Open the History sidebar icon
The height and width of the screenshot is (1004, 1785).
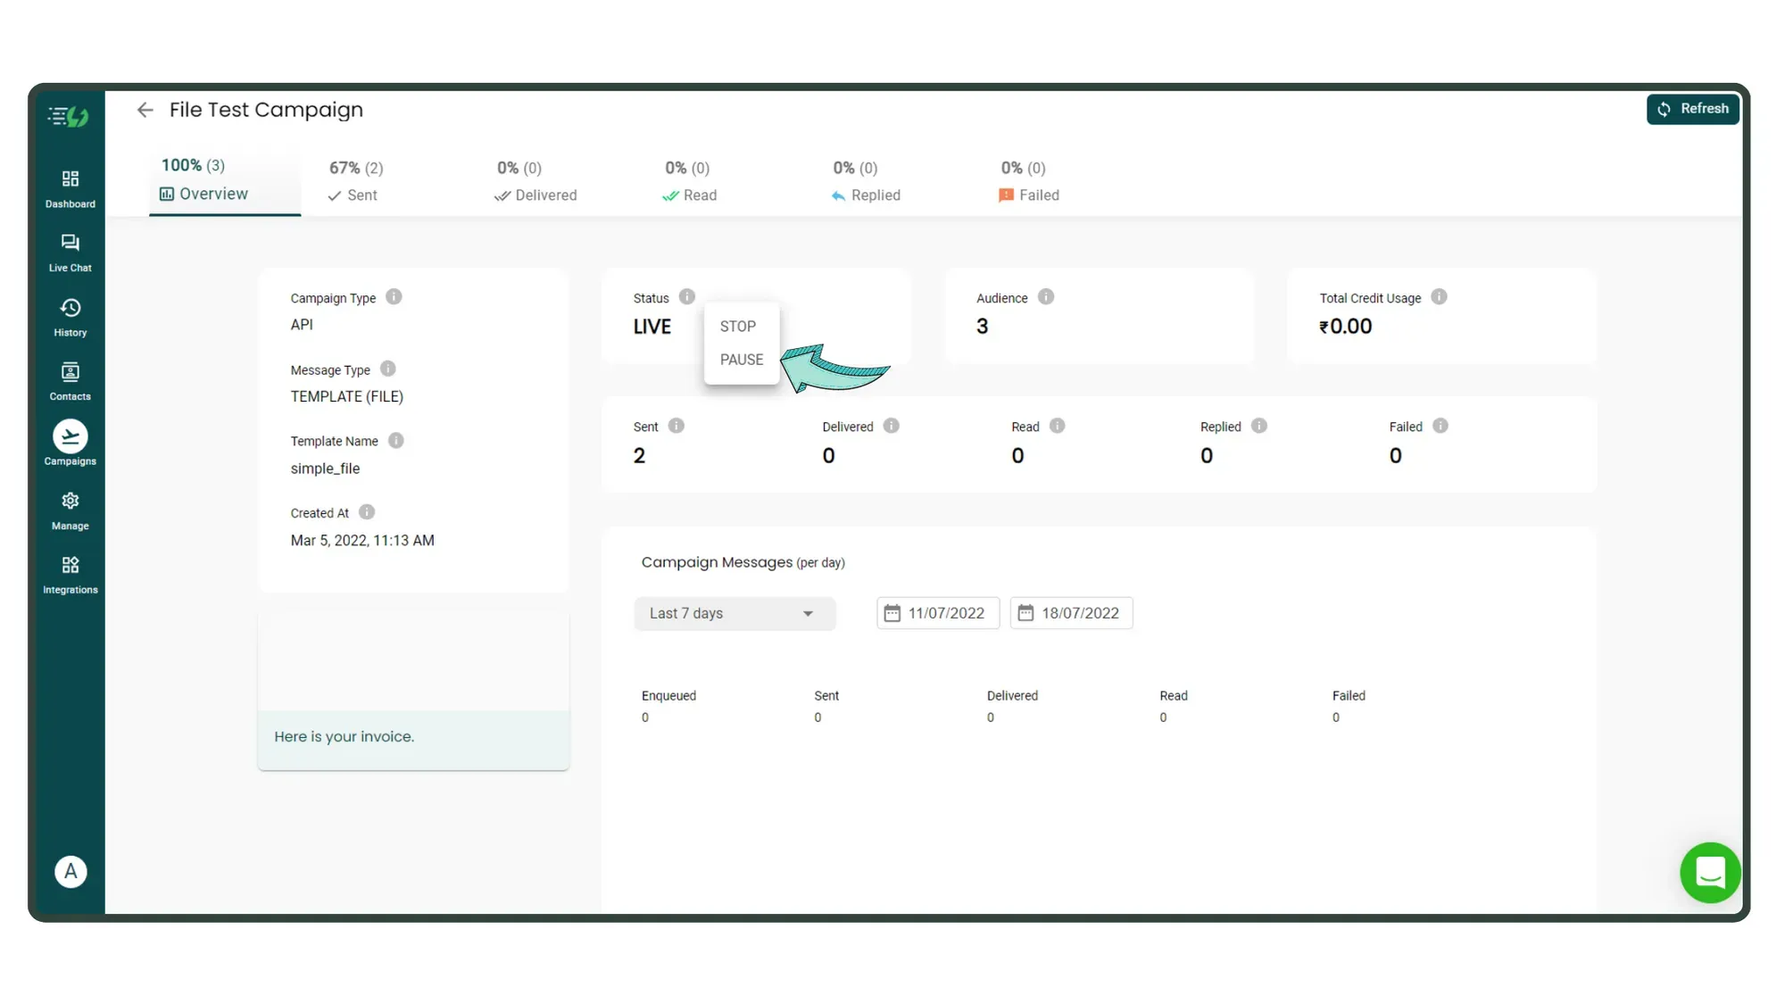[70, 317]
